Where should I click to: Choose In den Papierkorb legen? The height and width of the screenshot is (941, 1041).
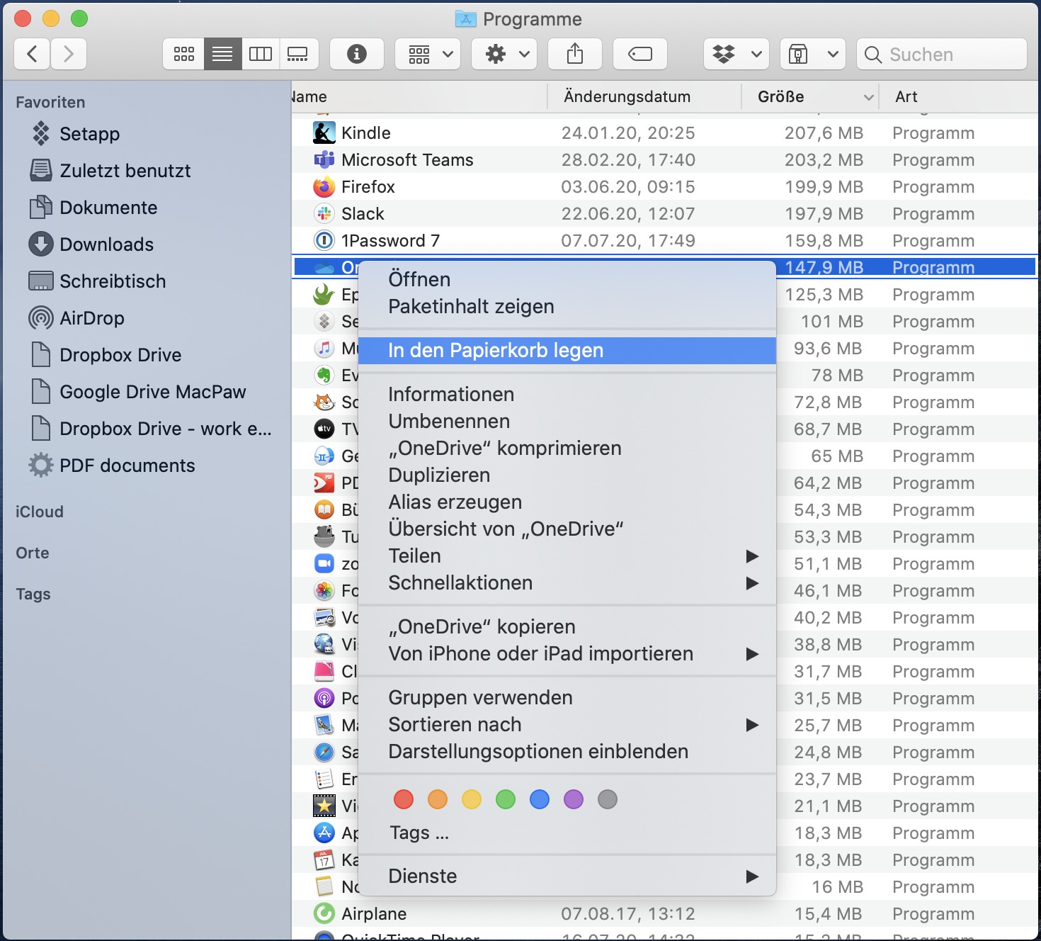tap(567, 350)
